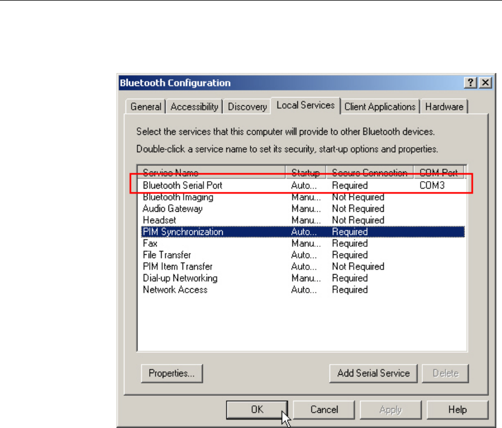Screen dimensions: 502x428
Task: Click Auto... startup value for Network Access
Action: (304, 289)
